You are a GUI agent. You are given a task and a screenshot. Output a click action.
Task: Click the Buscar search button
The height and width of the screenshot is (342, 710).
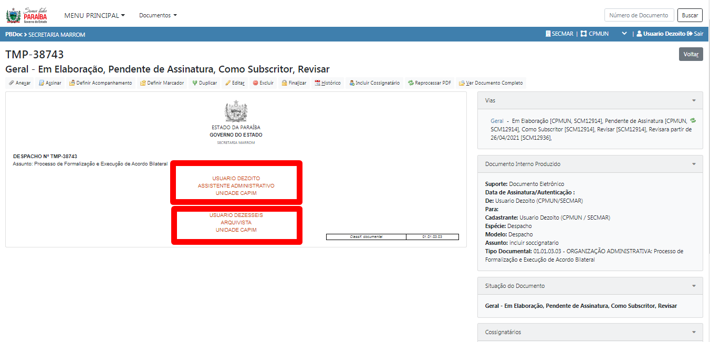click(x=690, y=15)
